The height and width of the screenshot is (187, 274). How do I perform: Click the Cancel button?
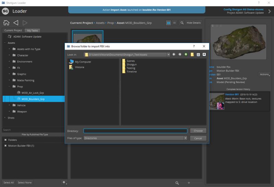198,138
